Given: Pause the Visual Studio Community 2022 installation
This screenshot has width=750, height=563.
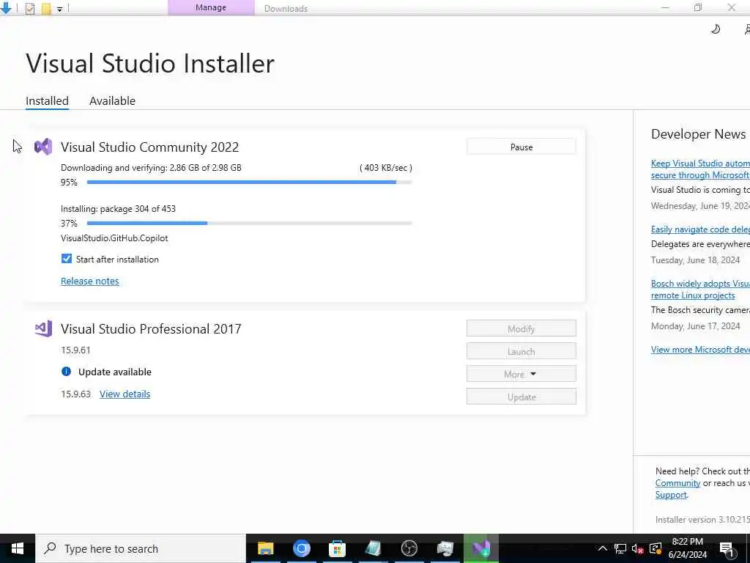Looking at the screenshot, I should (521, 147).
